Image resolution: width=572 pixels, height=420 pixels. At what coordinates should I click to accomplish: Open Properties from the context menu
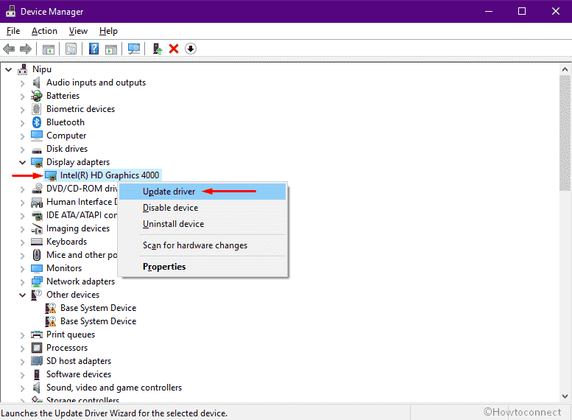164,267
